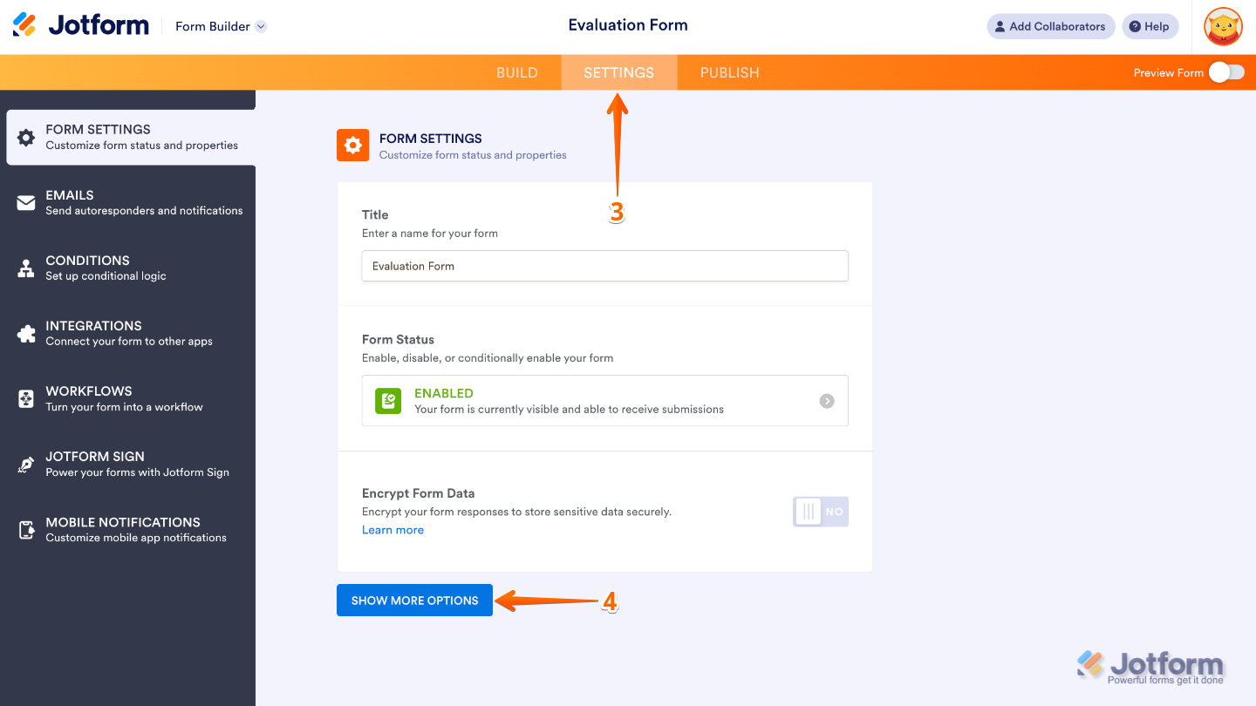Open the Help button
This screenshot has width=1256, height=706.
1150,27
